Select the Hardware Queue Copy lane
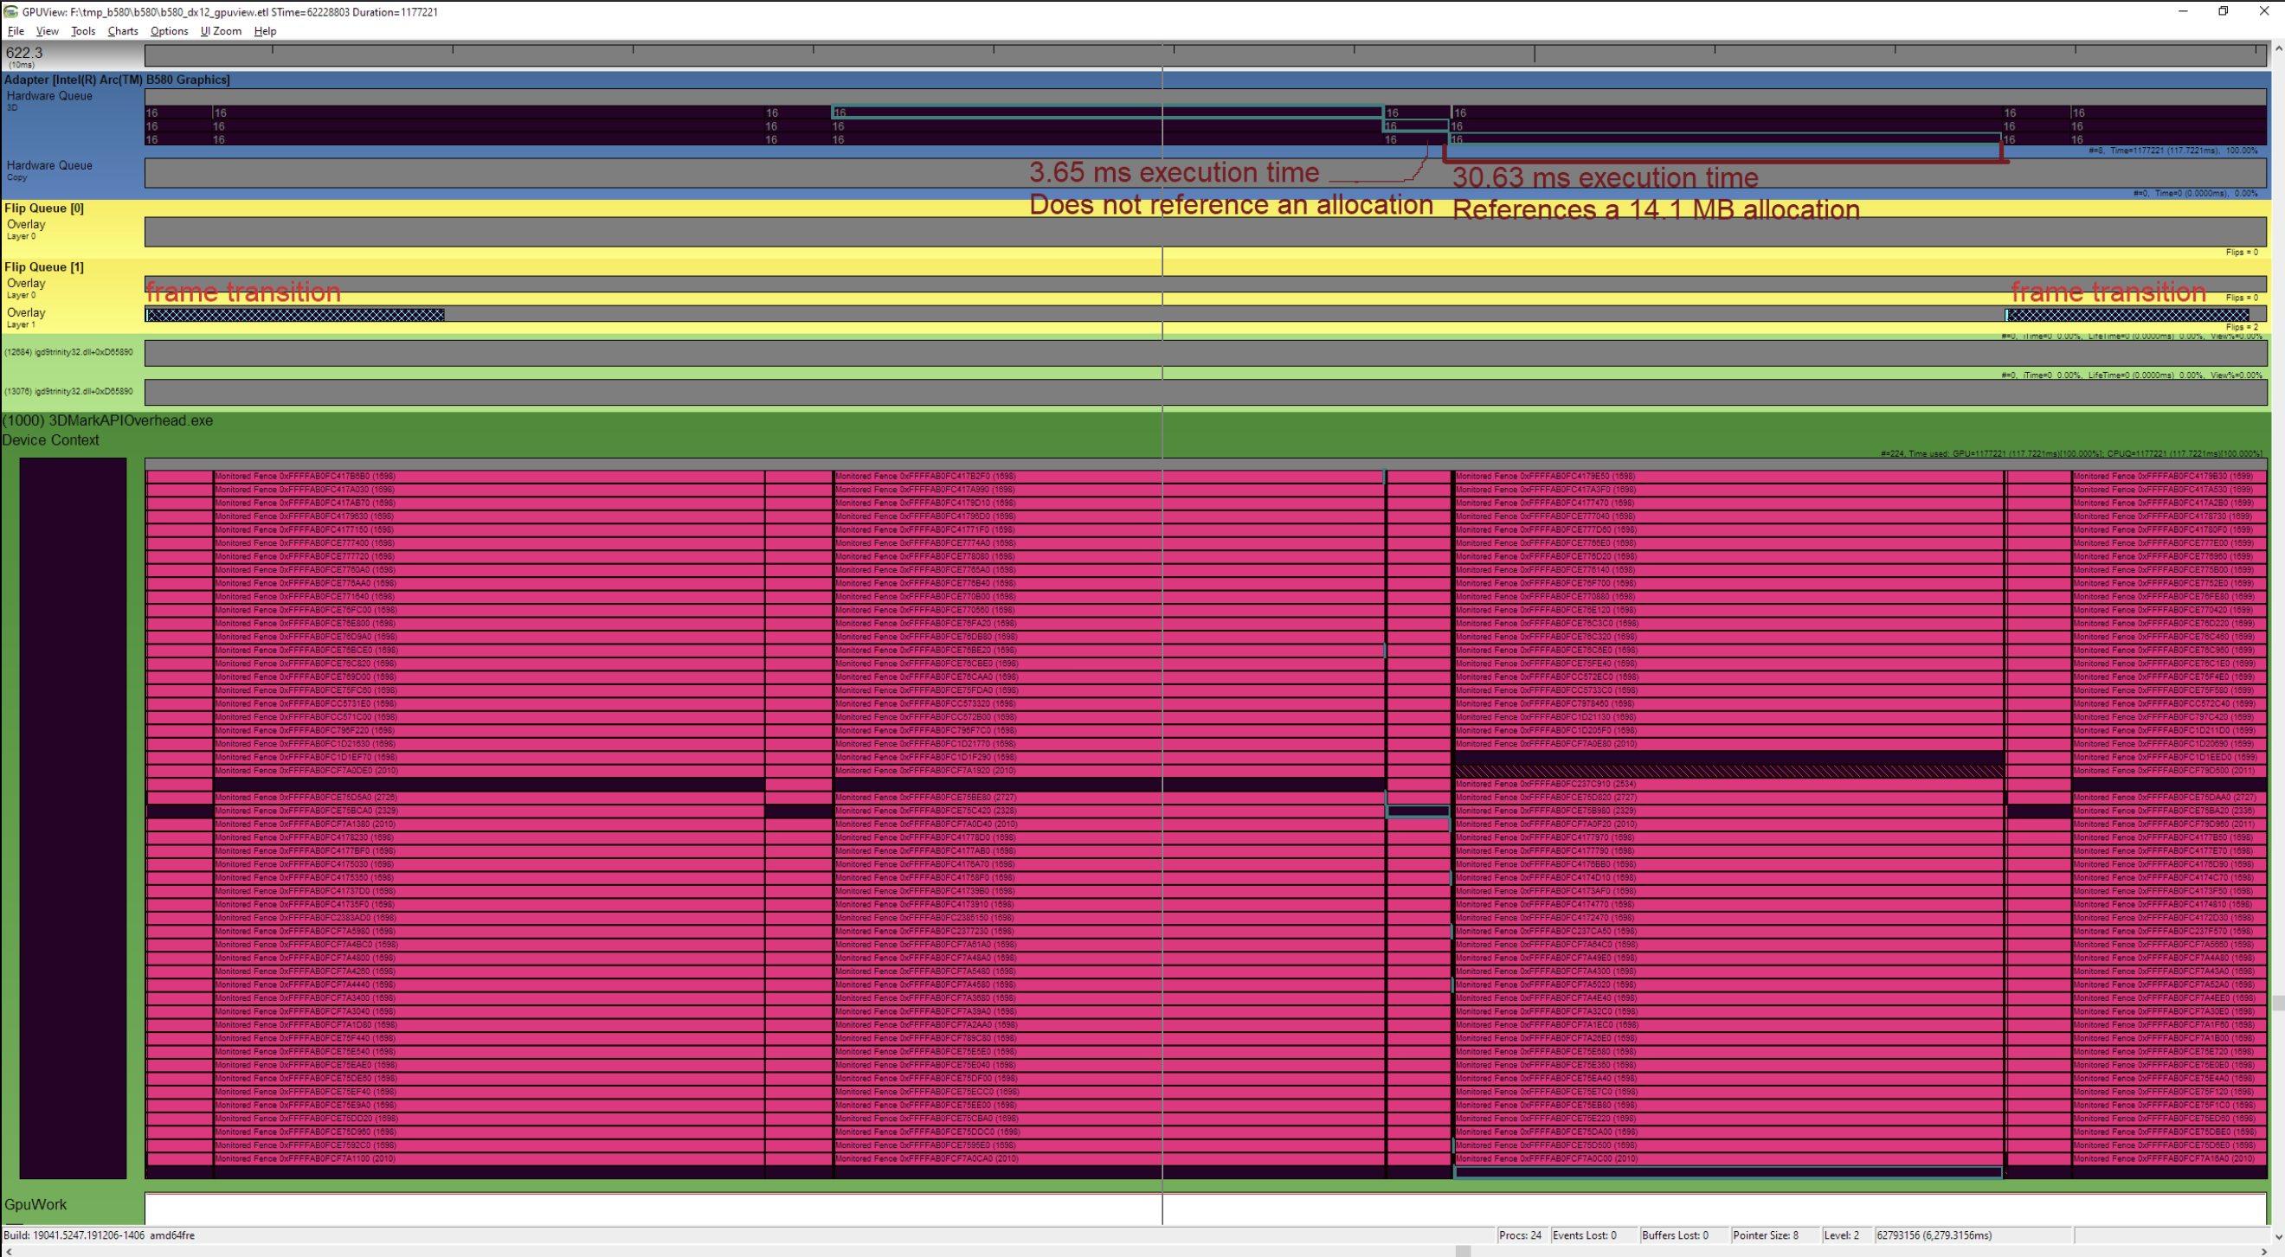Viewport: 2285px width, 1257px height. pyautogui.click(x=48, y=170)
